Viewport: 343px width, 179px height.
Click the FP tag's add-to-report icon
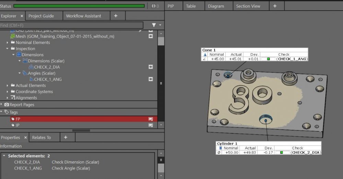(150, 119)
